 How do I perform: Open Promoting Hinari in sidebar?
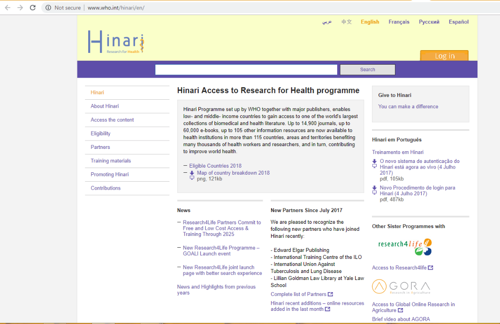[x=110, y=175]
